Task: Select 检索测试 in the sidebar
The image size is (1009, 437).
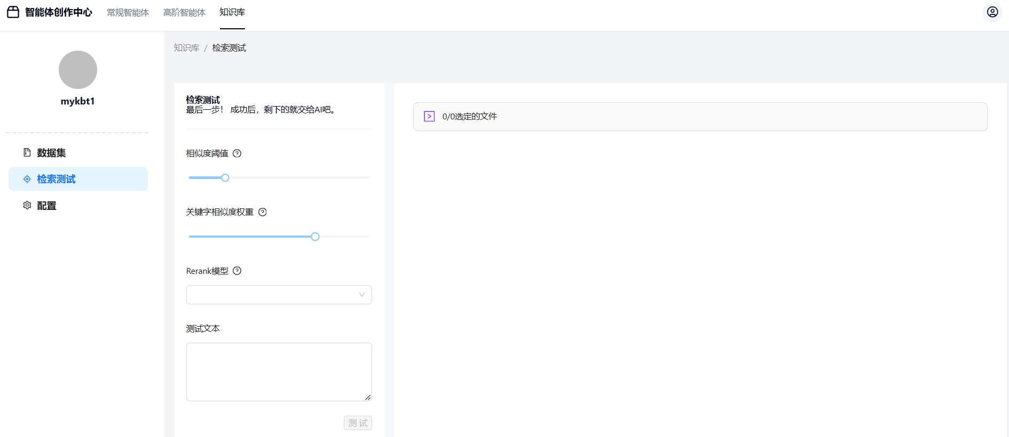Action: click(x=56, y=179)
